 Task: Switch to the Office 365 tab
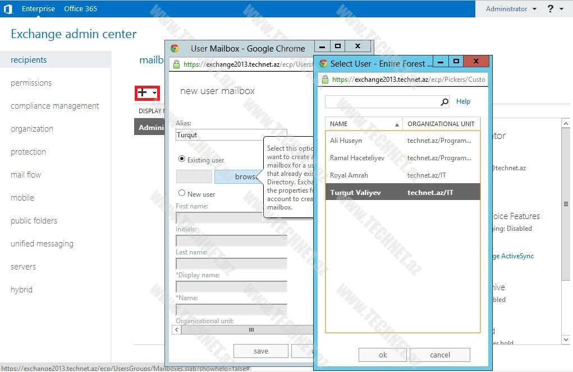tap(80, 9)
